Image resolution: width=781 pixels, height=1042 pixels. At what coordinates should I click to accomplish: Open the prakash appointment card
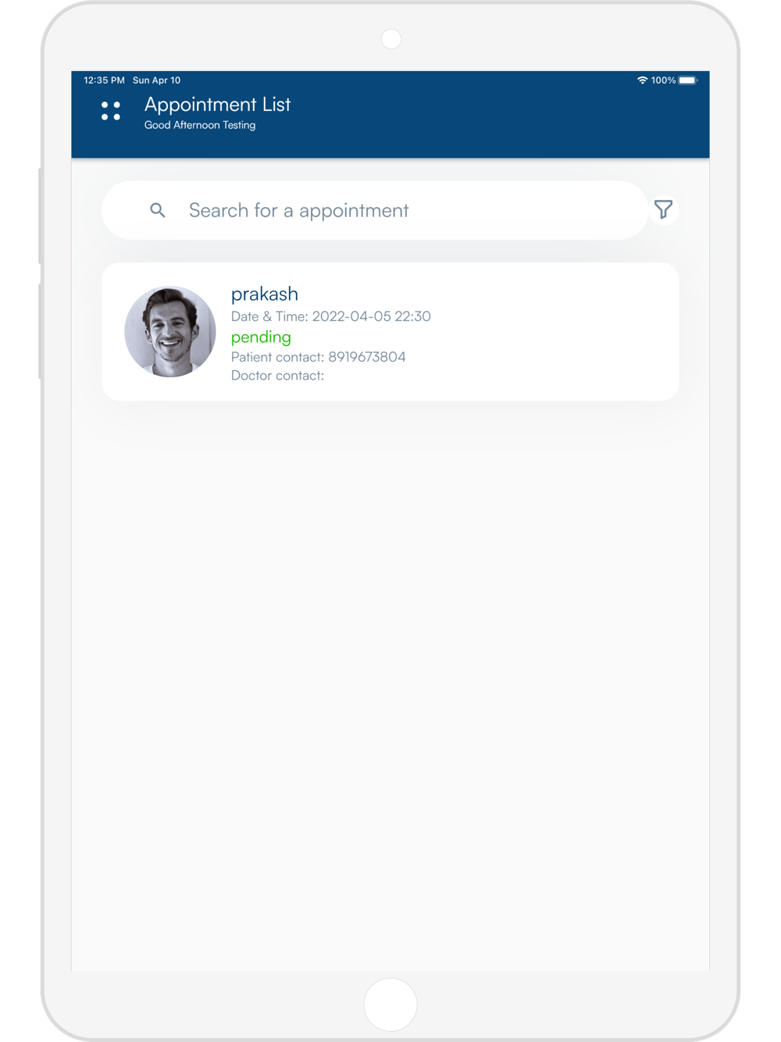pos(390,332)
